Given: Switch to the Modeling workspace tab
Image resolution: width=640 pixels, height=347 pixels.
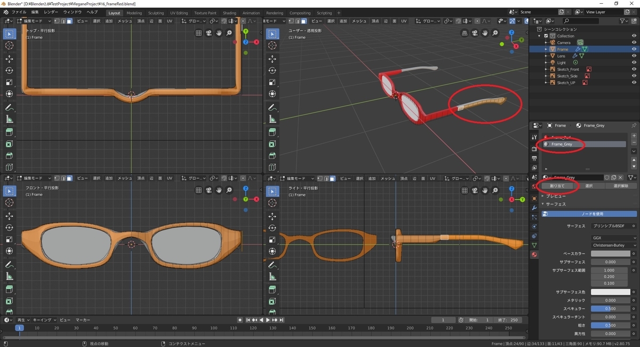Looking at the screenshot, I should coord(134,13).
